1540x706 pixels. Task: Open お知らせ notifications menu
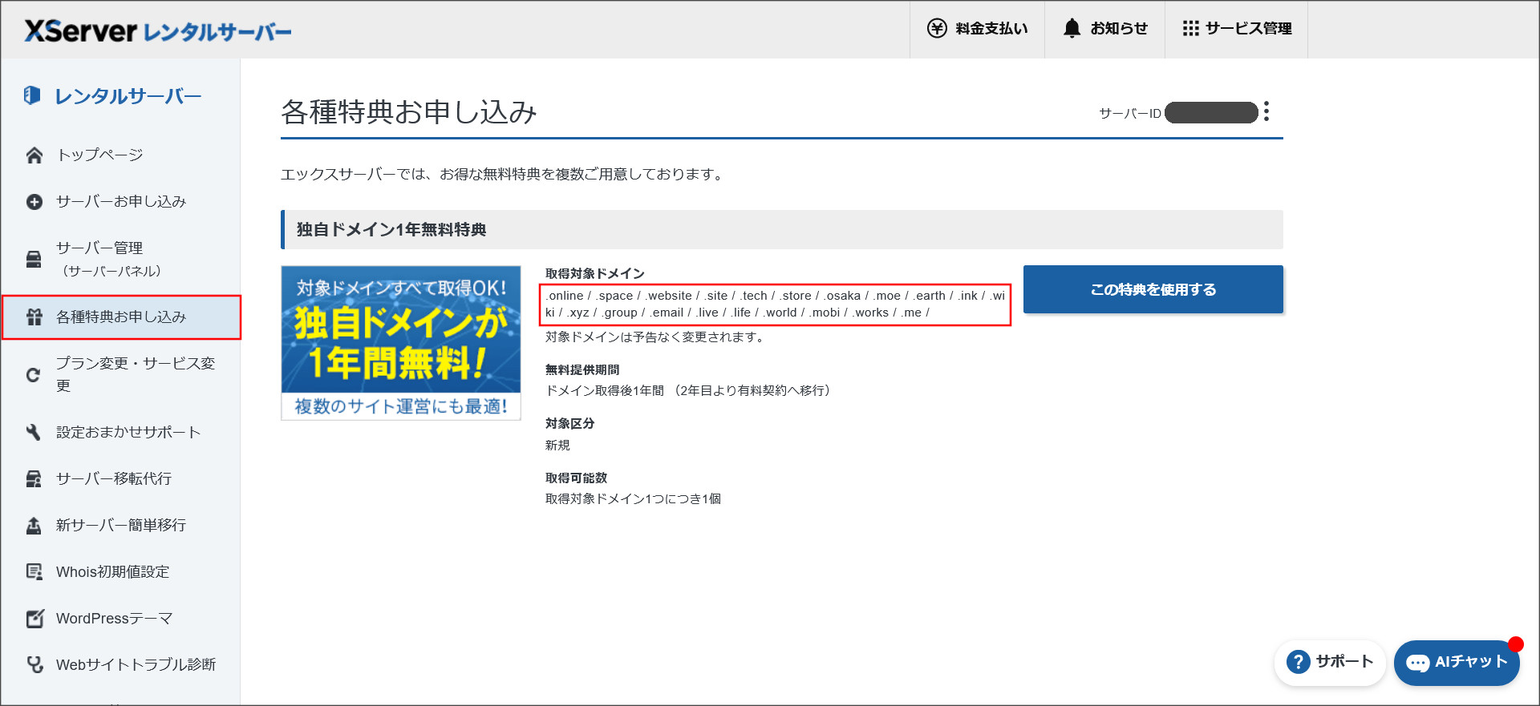click(1104, 29)
